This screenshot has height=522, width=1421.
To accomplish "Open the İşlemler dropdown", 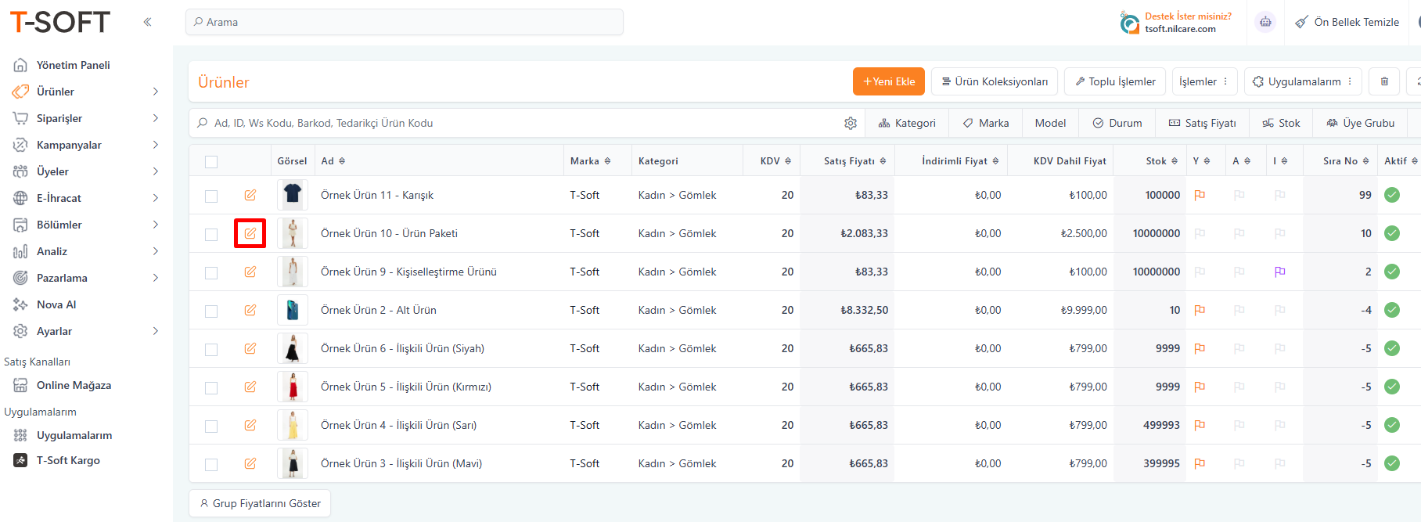I will (1203, 81).
